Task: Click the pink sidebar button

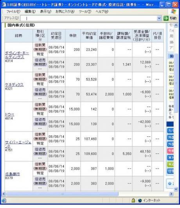Action: click(170, 151)
